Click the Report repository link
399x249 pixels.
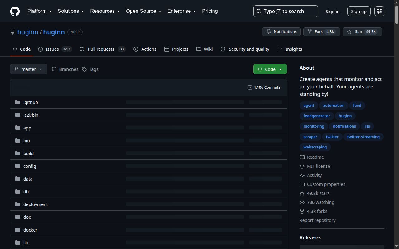[x=318, y=220]
